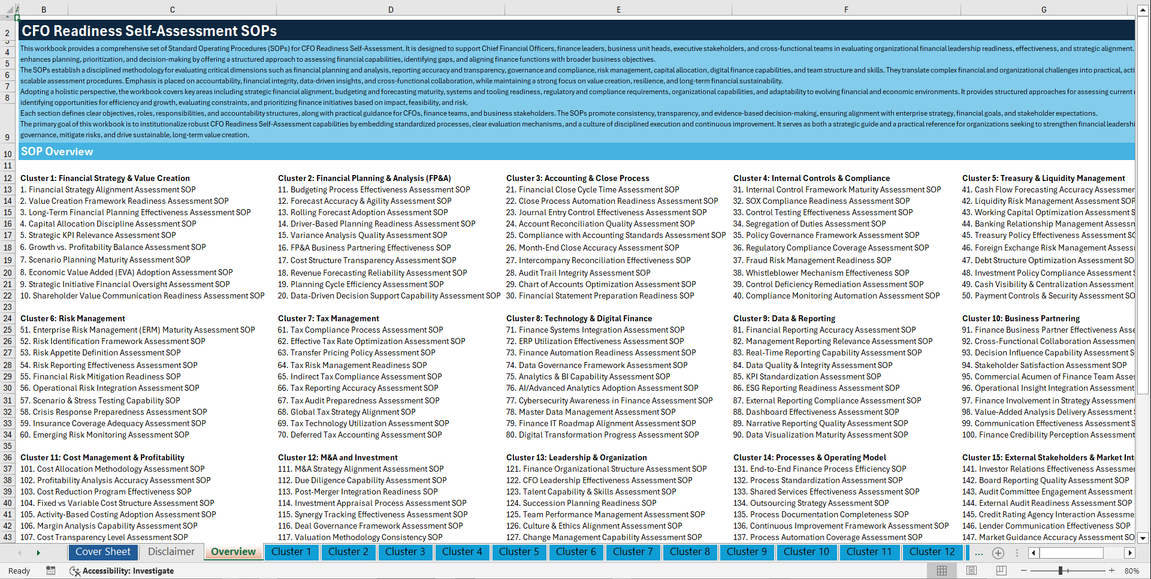Select column E header

618,9
